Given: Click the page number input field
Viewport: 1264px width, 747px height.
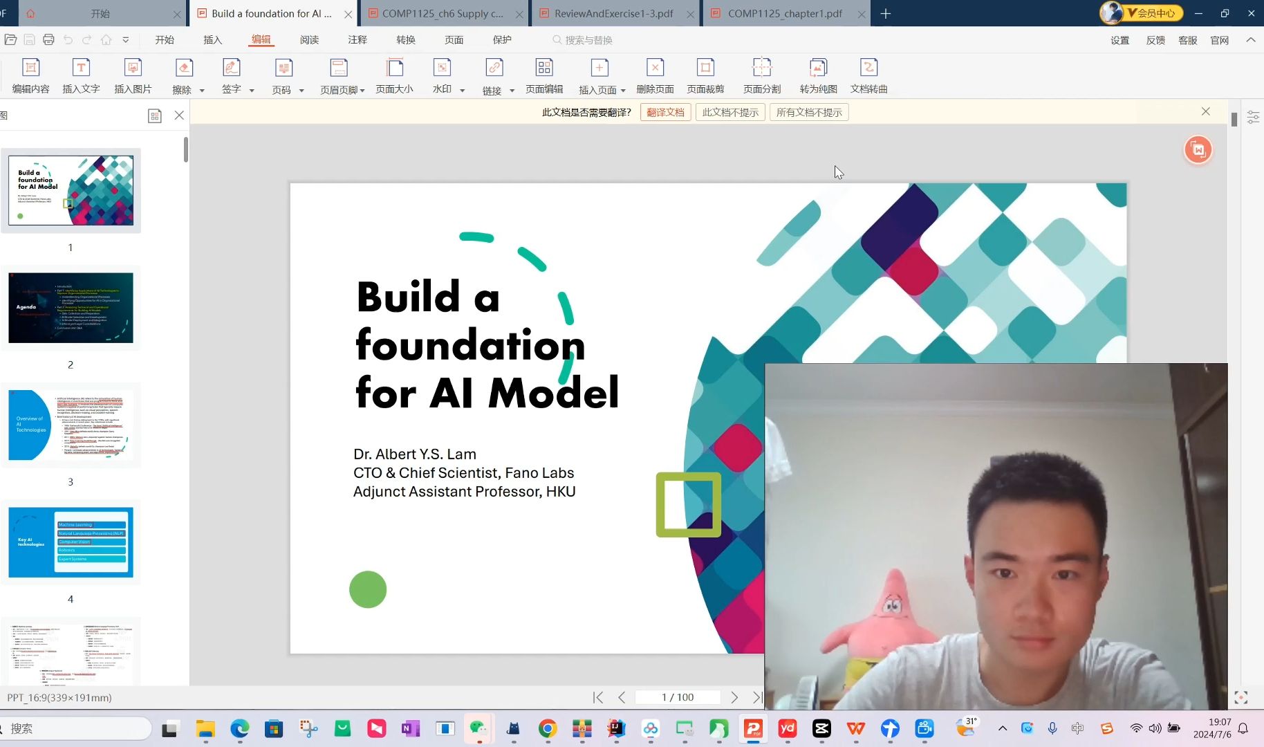Looking at the screenshot, I should click(678, 697).
